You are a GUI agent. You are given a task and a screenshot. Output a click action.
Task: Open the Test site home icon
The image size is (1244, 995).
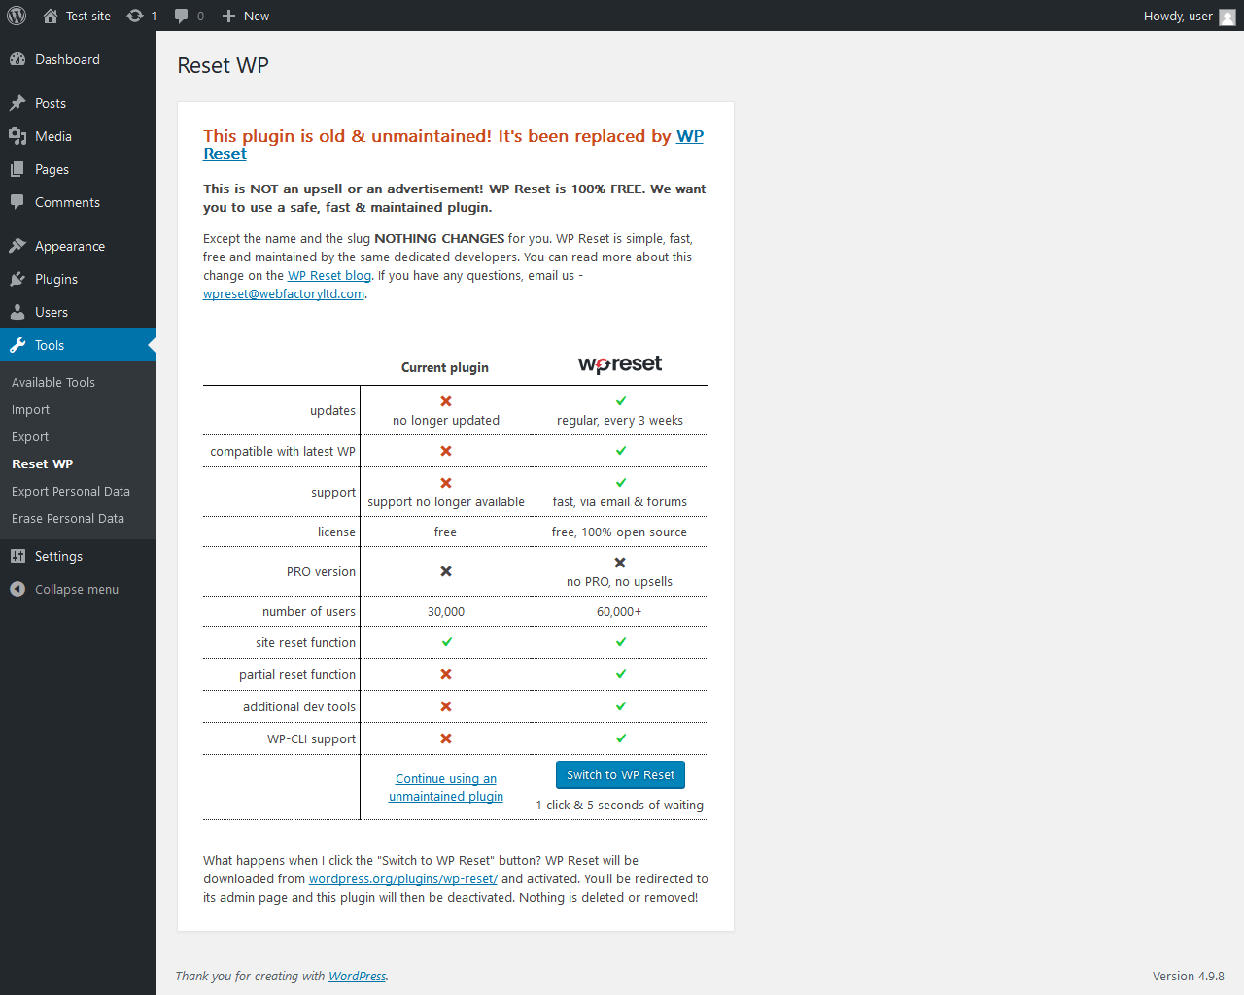coord(51,16)
